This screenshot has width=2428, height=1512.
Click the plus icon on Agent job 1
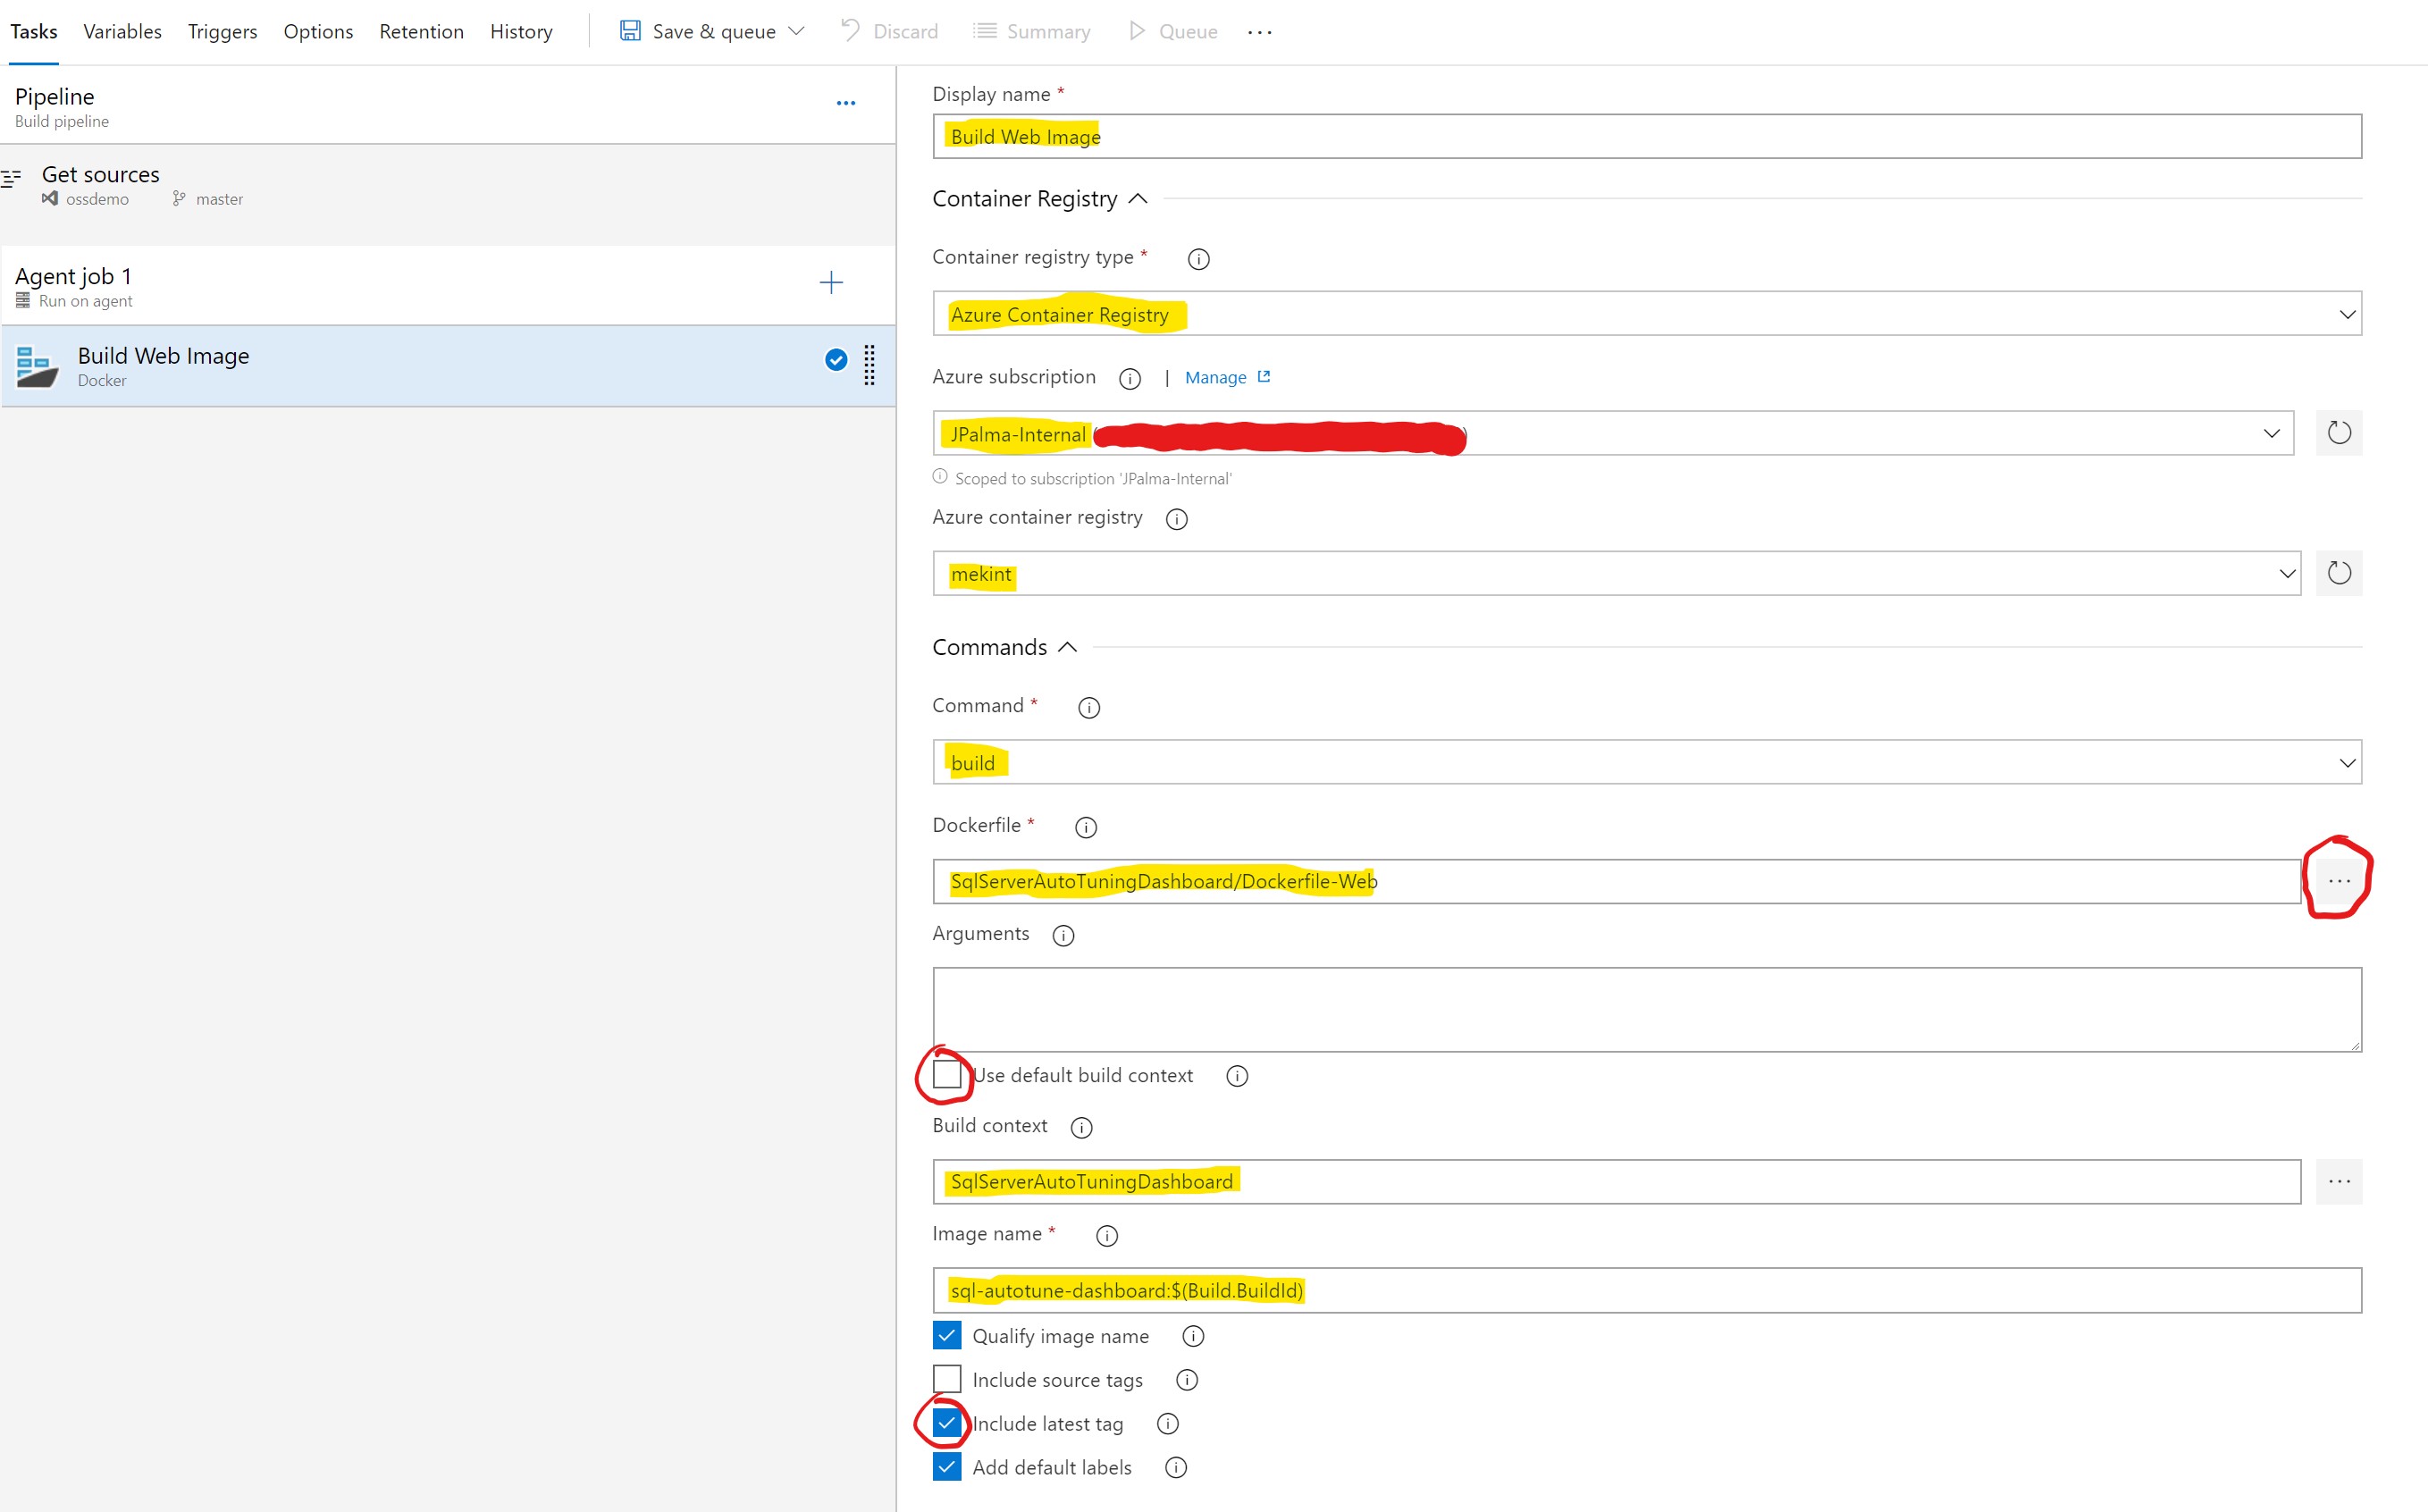coord(831,283)
